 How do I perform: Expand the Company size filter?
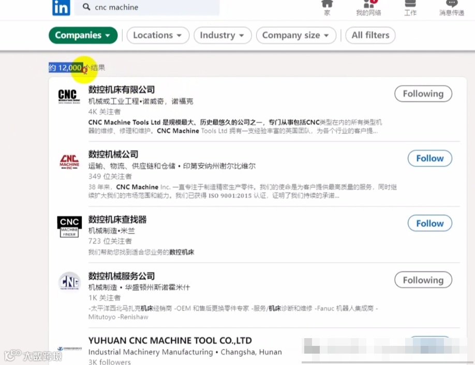coord(296,35)
